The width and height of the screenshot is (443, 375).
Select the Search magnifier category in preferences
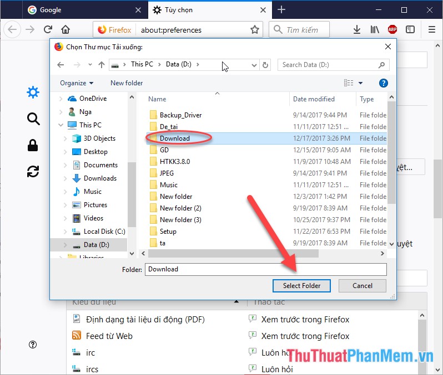click(33, 119)
